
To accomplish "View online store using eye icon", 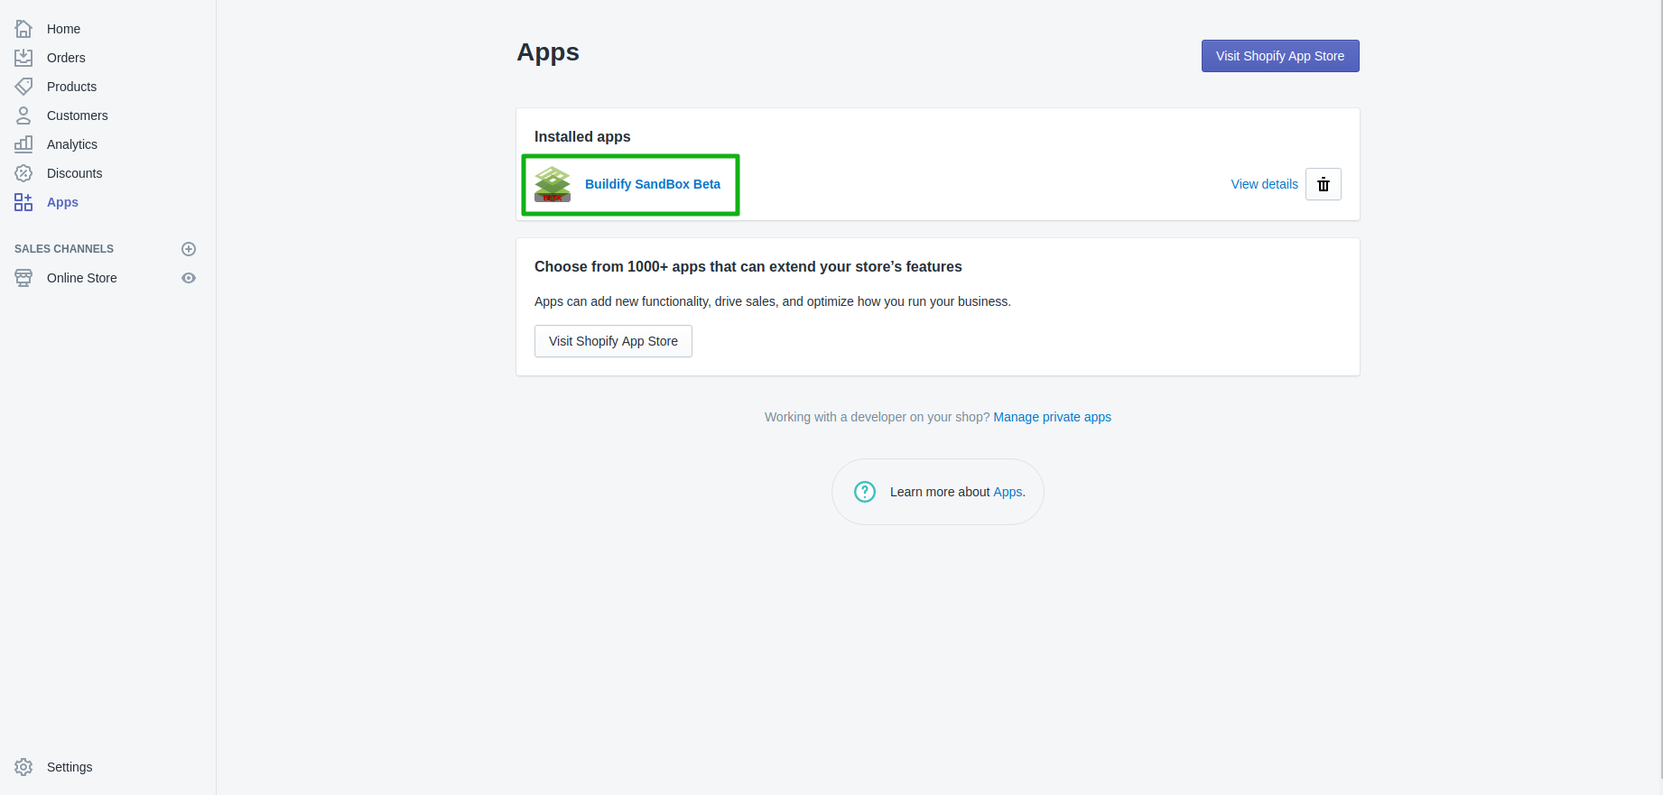I will [x=189, y=278].
